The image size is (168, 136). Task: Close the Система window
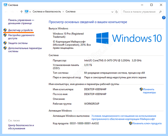pos(161,5)
